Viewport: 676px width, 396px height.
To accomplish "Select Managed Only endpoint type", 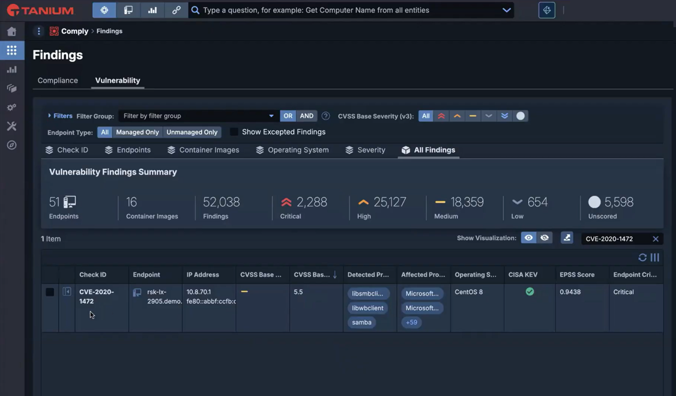I will tap(137, 132).
